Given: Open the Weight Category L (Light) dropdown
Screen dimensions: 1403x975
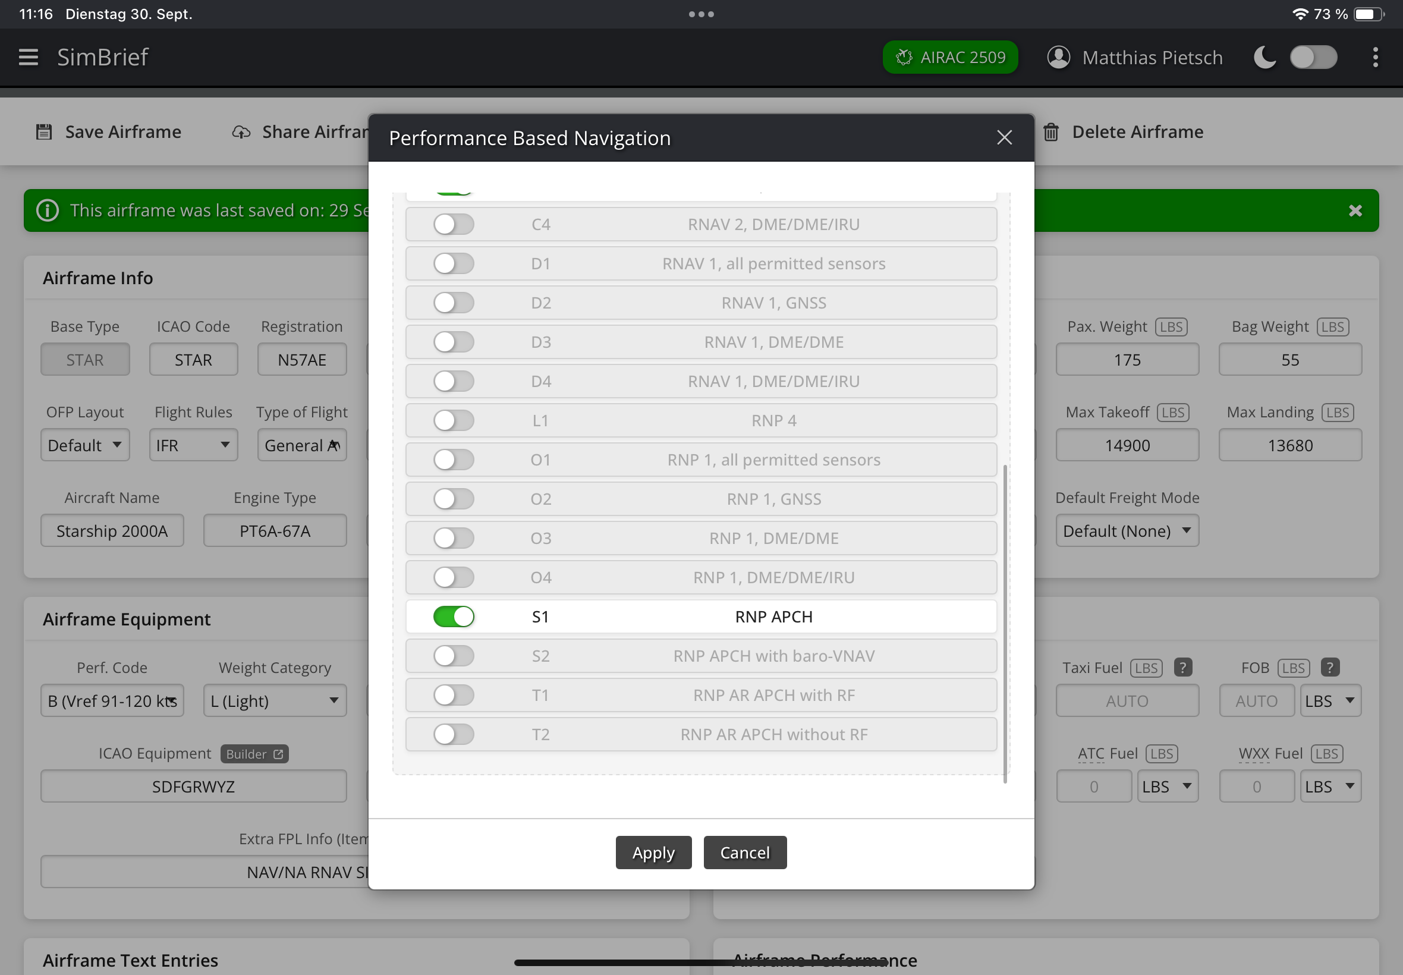Looking at the screenshot, I should pyautogui.click(x=274, y=700).
